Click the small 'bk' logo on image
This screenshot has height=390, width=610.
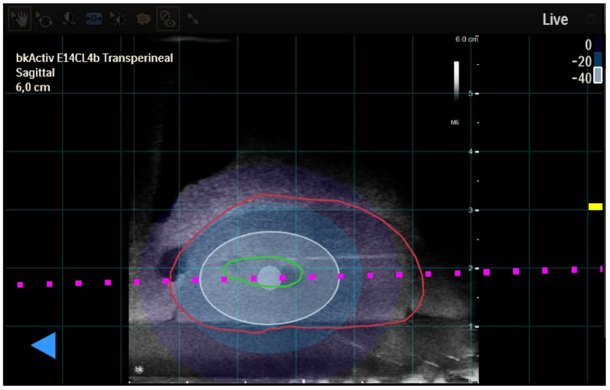[x=139, y=369]
